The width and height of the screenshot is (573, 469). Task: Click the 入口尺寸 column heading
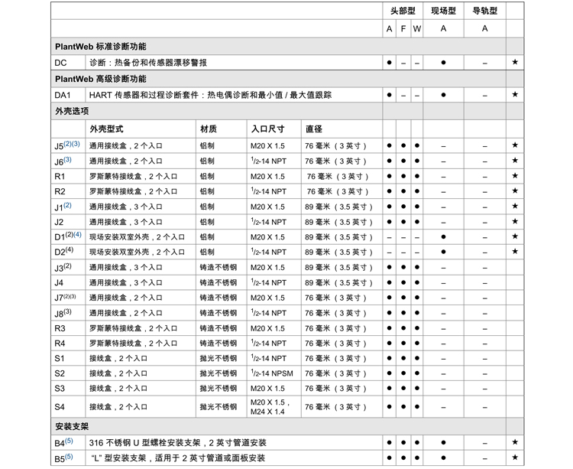[x=267, y=128]
